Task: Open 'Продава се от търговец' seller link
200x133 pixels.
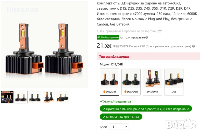Action: coord(141,31)
